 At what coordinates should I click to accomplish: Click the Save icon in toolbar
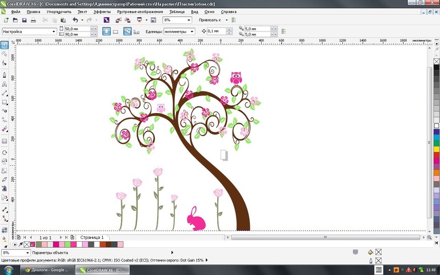coord(23,20)
